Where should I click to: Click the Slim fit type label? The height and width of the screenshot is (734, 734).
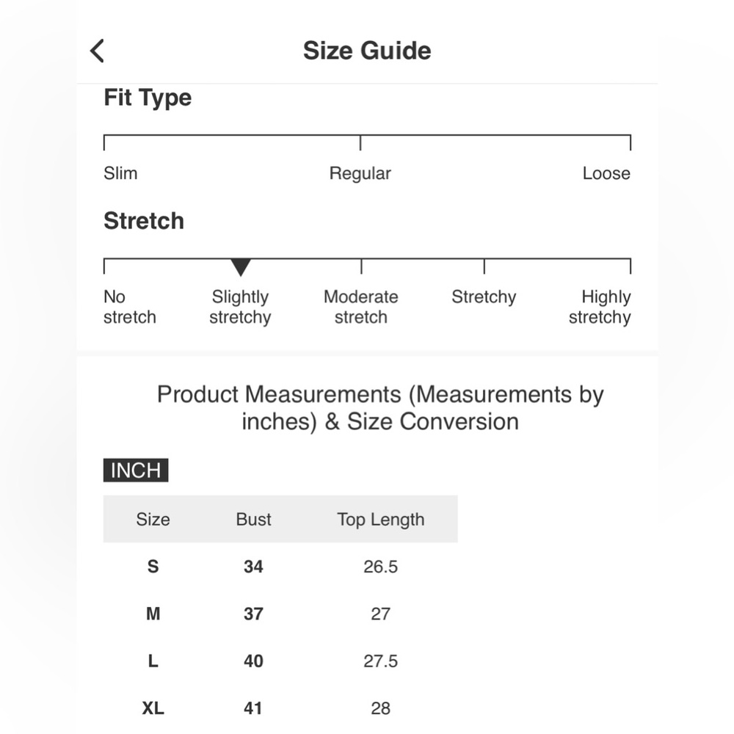[x=120, y=173]
